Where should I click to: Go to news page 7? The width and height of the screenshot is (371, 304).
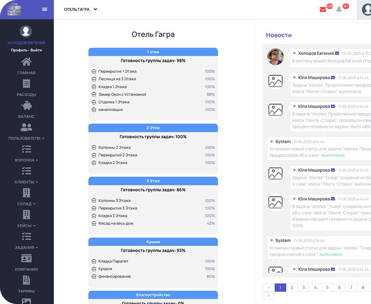[x=351, y=288]
